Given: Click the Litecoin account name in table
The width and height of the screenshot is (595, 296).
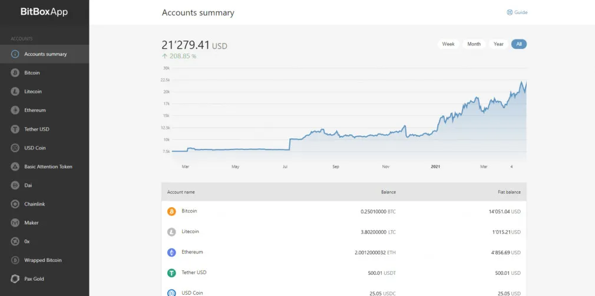Looking at the screenshot, I should coord(190,232).
